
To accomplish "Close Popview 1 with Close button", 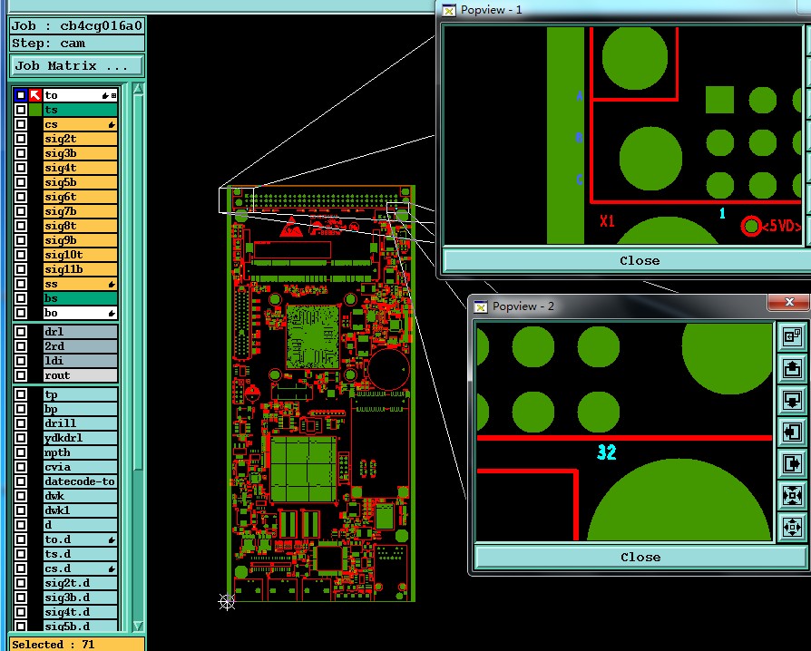I will [640, 260].
